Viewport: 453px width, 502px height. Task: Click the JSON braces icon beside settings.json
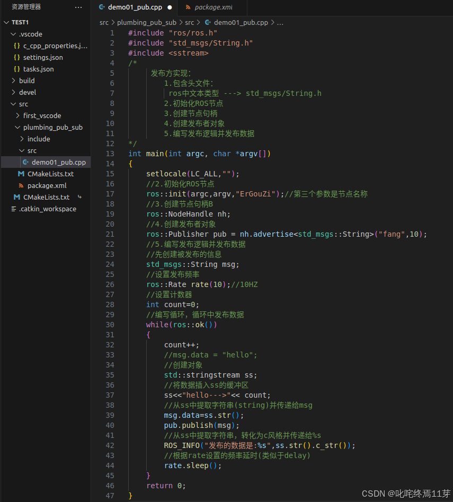(x=17, y=57)
